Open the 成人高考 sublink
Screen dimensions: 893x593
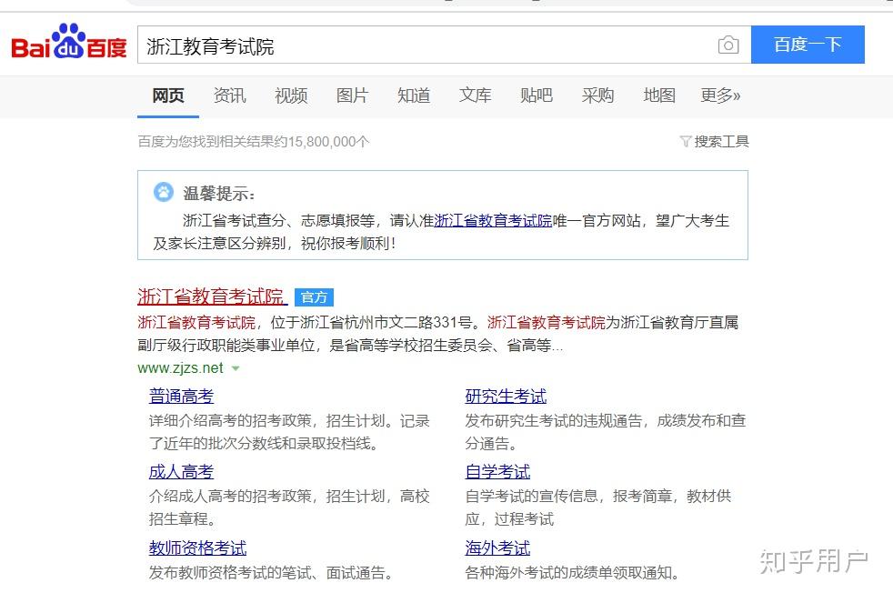click(x=181, y=472)
